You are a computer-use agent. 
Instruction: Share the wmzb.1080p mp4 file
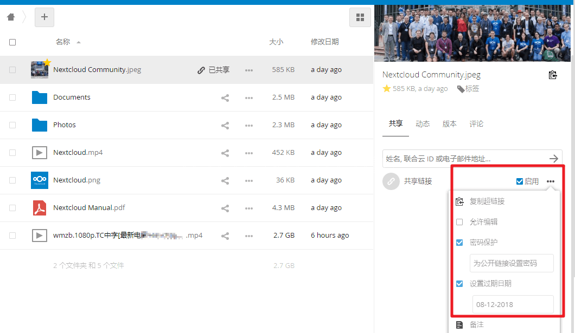225,236
